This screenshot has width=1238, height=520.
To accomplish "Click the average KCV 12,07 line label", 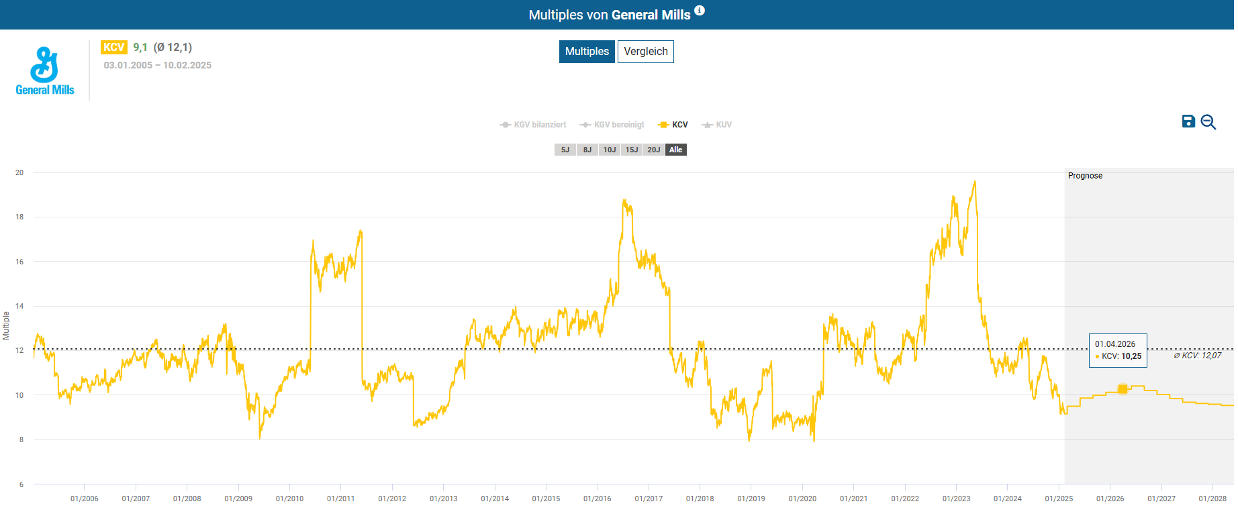I will (1198, 356).
